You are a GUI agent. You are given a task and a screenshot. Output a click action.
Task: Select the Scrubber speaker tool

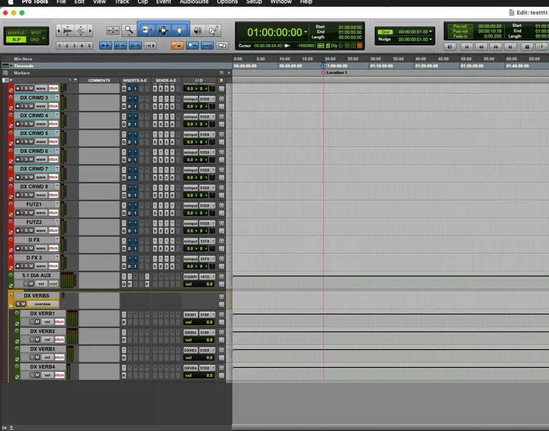point(198,30)
